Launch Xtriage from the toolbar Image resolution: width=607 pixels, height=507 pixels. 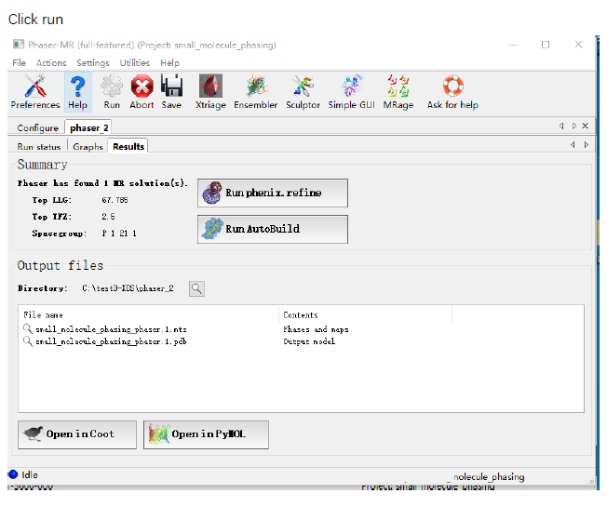(x=210, y=92)
